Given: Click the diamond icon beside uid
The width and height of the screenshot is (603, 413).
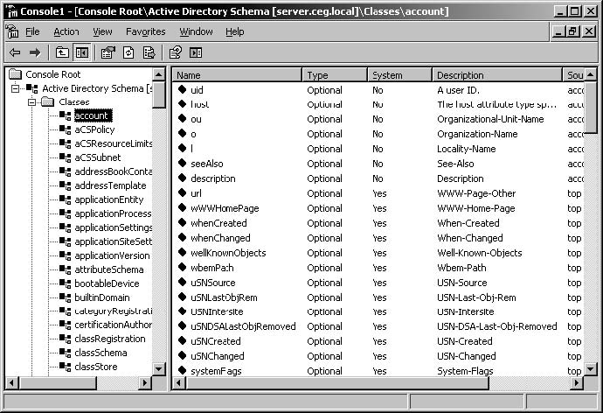Looking at the screenshot, I should tap(183, 89).
